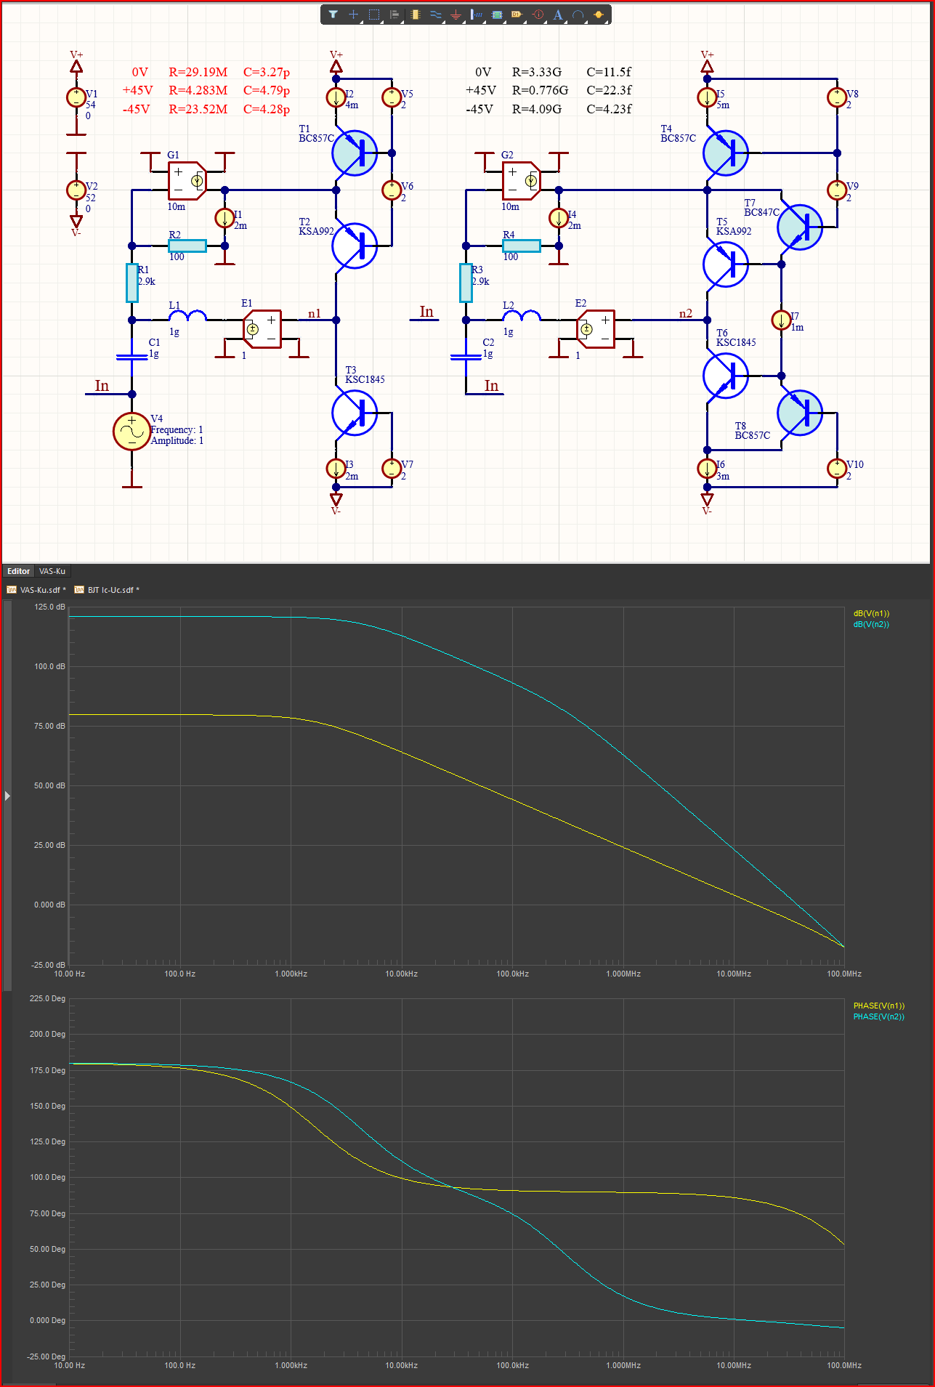
Task: Click the text 'R=3.33G'
Action: coord(537,72)
